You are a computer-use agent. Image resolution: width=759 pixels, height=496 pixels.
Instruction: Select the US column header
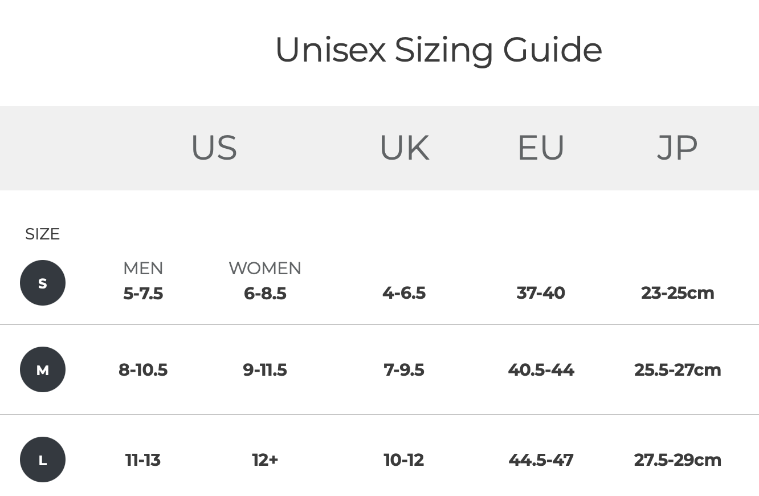(x=214, y=148)
